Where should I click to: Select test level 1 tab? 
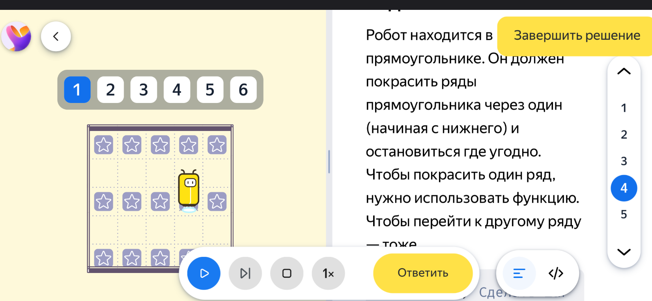(x=77, y=90)
